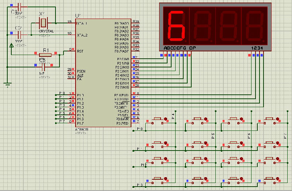Select the C1 capacitor symbol
This screenshot has height=191, width=292.
pos(19,7)
